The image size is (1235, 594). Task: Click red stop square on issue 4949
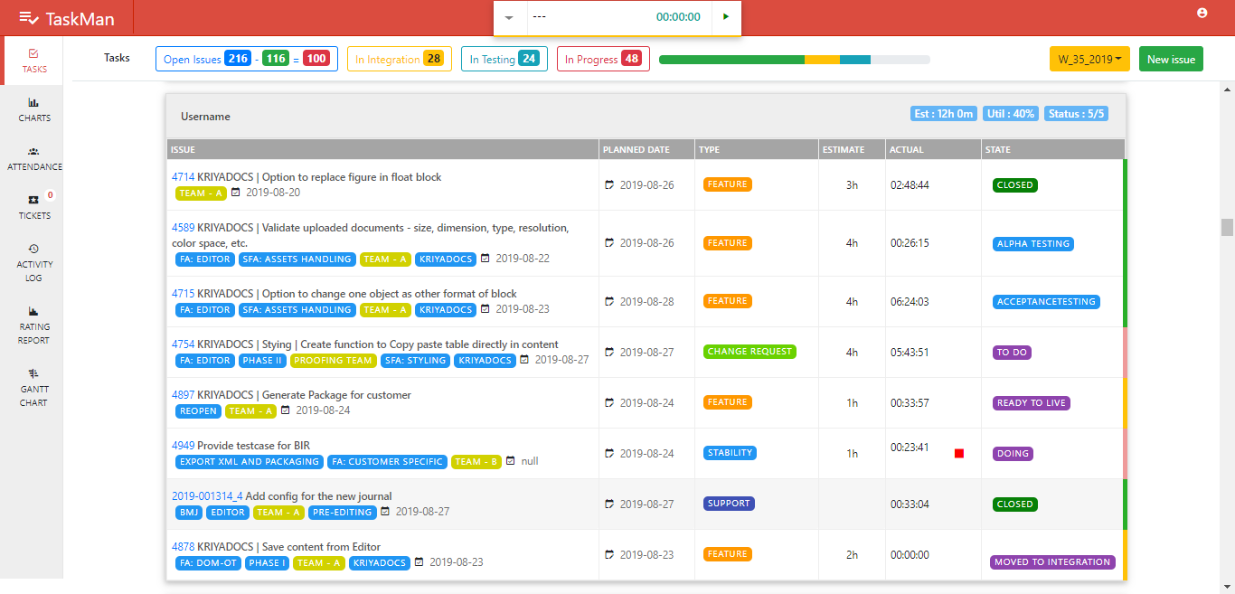[x=959, y=454]
